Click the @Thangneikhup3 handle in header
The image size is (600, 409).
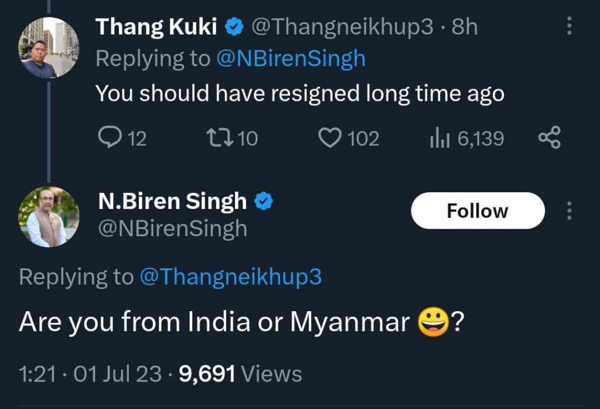pos(342,27)
